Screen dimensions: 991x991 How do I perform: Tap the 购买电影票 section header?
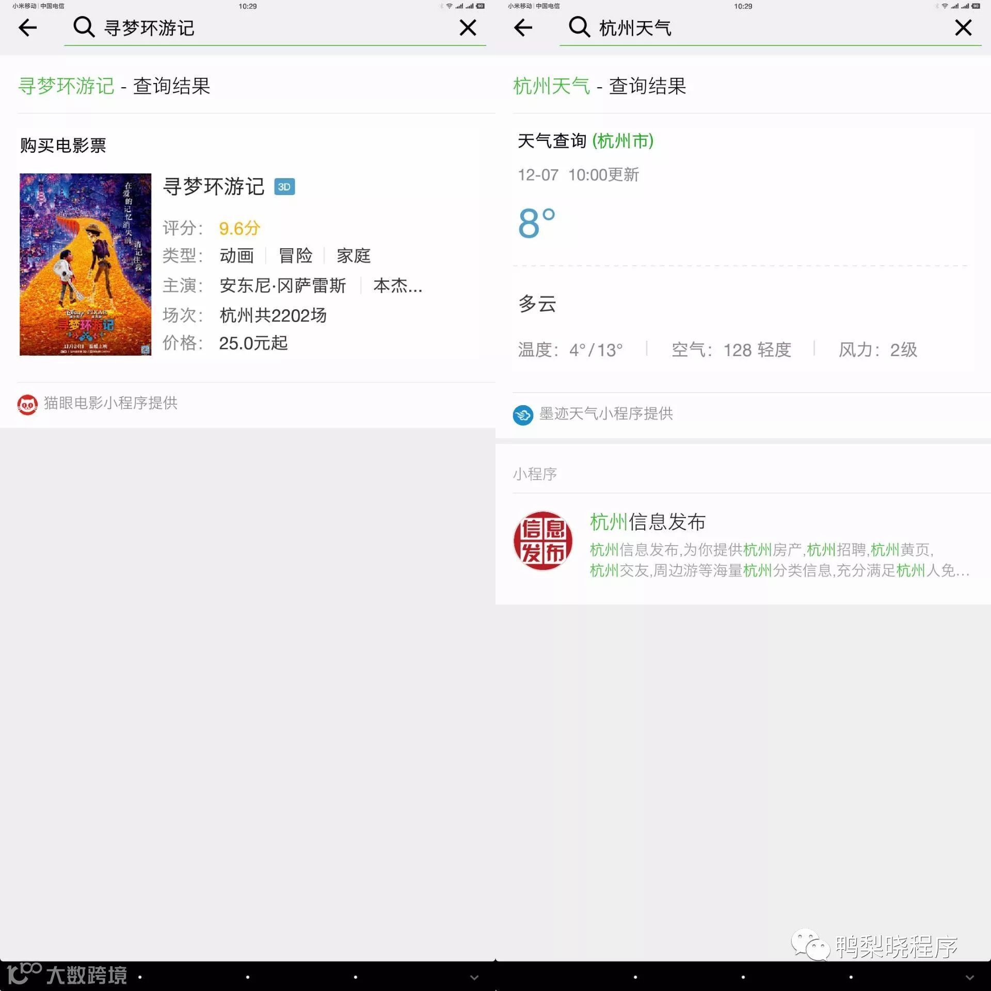[63, 146]
